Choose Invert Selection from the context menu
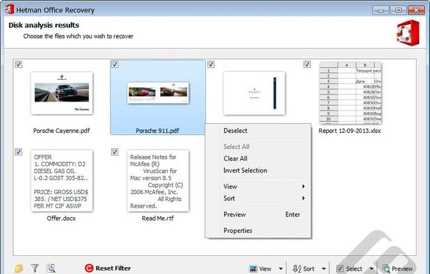 (x=258, y=170)
